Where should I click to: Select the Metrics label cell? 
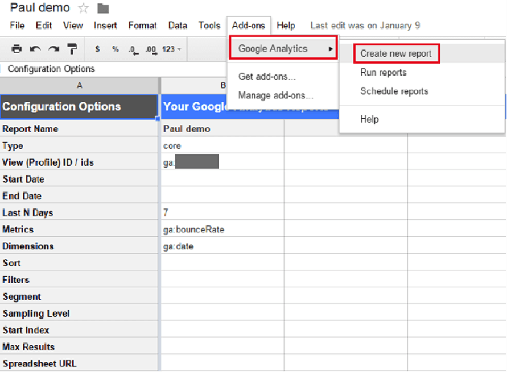click(x=79, y=229)
